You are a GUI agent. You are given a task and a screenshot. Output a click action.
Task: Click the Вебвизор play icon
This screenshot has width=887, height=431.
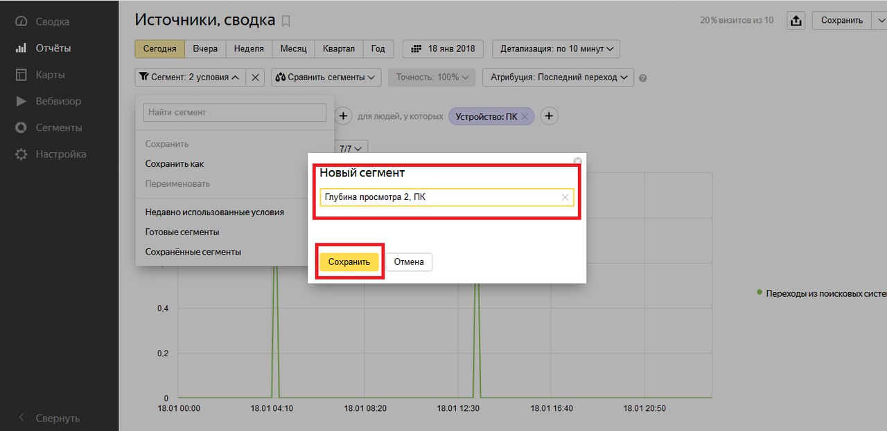[21, 101]
